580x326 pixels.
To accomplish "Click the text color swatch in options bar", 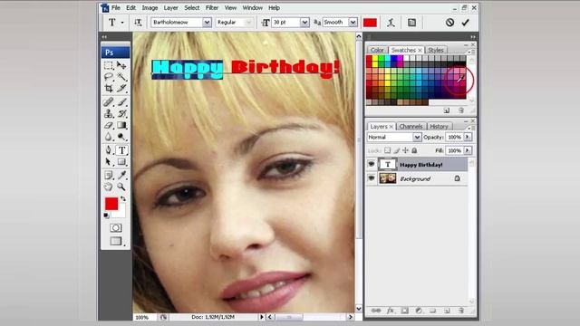I will pyautogui.click(x=370, y=23).
